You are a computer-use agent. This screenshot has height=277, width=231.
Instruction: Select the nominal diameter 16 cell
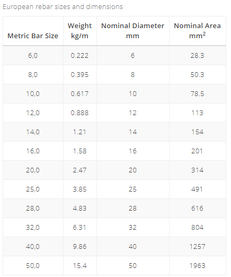click(x=132, y=151)
